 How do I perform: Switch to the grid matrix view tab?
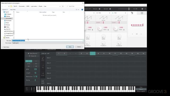tap(142, 13)
